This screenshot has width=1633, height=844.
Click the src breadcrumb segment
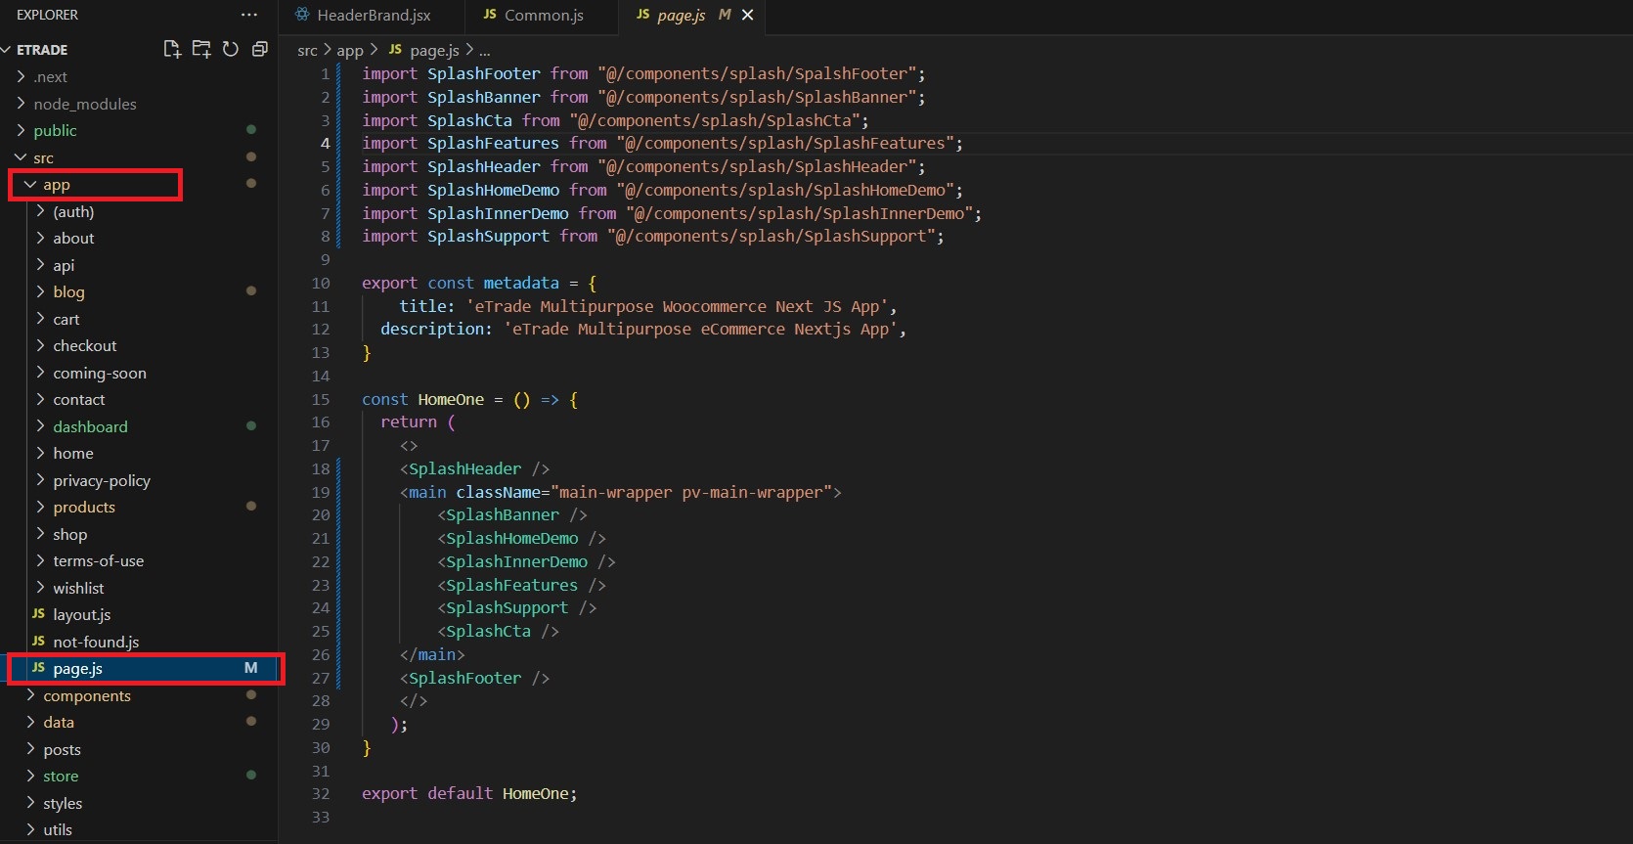[307, 50]
